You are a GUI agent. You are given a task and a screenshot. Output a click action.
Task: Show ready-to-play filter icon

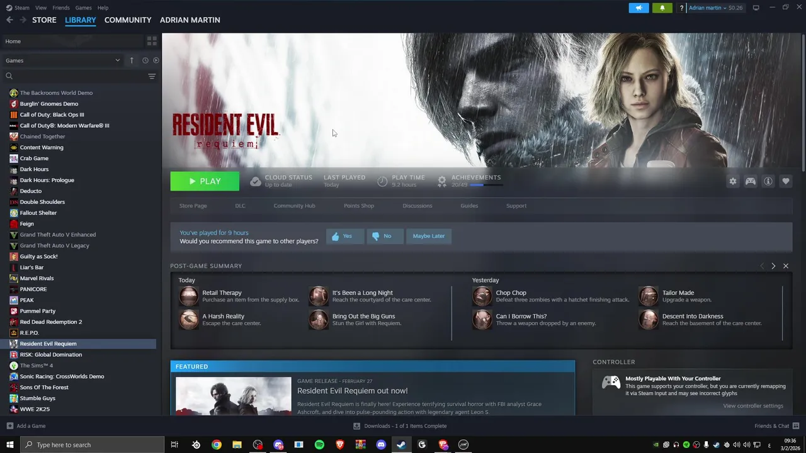tap(156, 60)
